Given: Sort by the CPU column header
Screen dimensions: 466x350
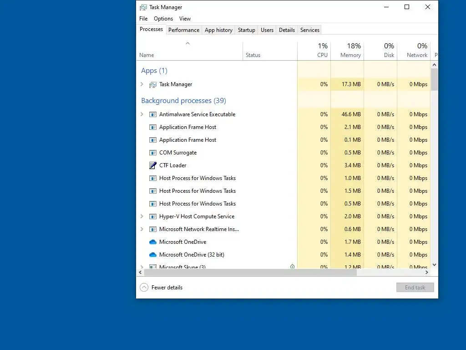Looking at the screenshot, I should tap(314, 51).
